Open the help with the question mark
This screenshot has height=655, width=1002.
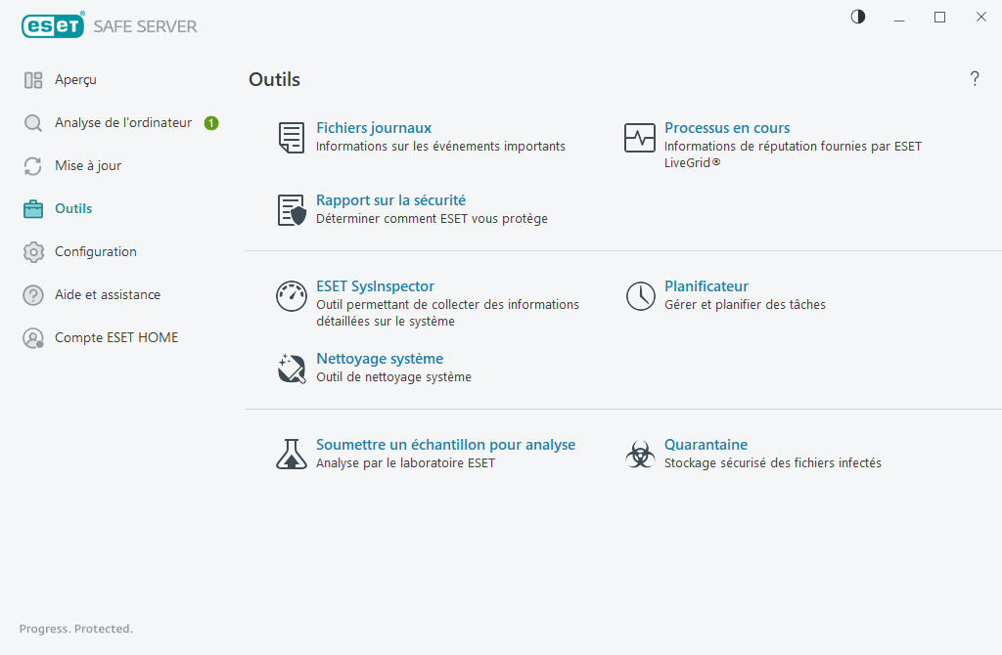coord(975,79)
